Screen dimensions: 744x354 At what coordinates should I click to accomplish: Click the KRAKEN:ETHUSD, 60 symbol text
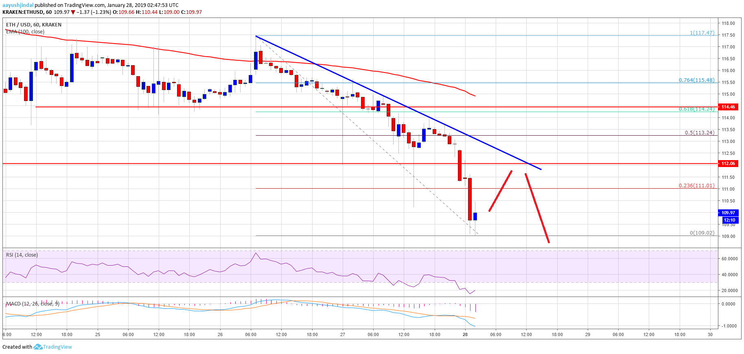[x=27, y=12]
